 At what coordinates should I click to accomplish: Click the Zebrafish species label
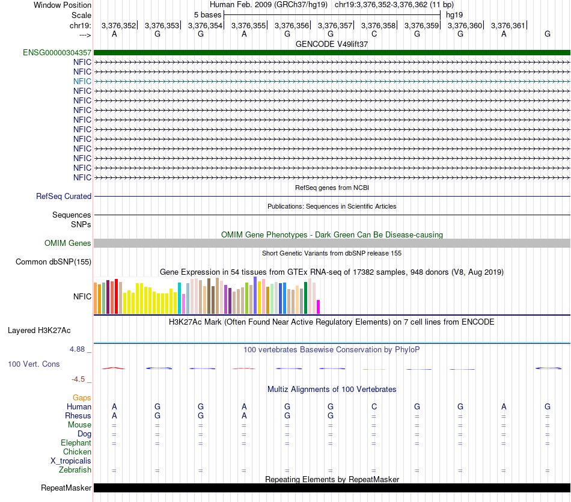[x=75, y=470]
